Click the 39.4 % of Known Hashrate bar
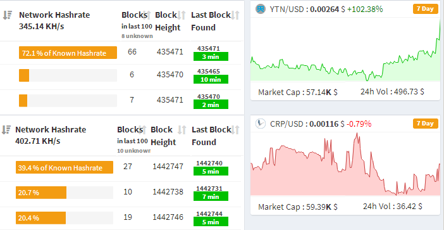 coord(65,167)
